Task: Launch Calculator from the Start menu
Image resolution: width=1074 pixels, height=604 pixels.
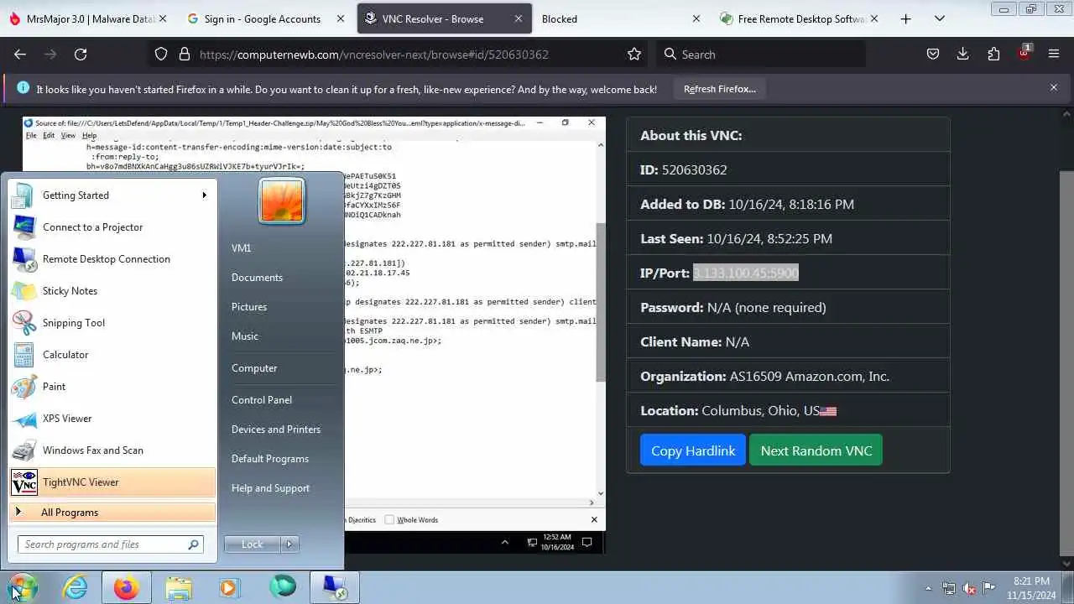Action: click(112, 355)
